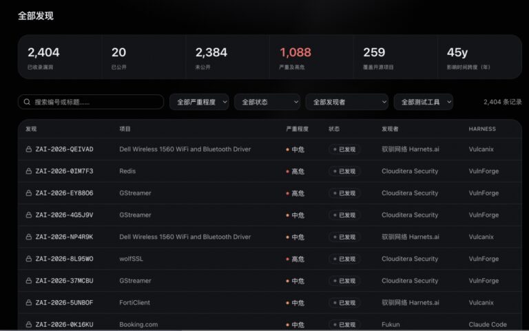Click lock icon beside ZAI-2026-EY88O6
This screenshot has width=529, height=331.
(29, 193)
